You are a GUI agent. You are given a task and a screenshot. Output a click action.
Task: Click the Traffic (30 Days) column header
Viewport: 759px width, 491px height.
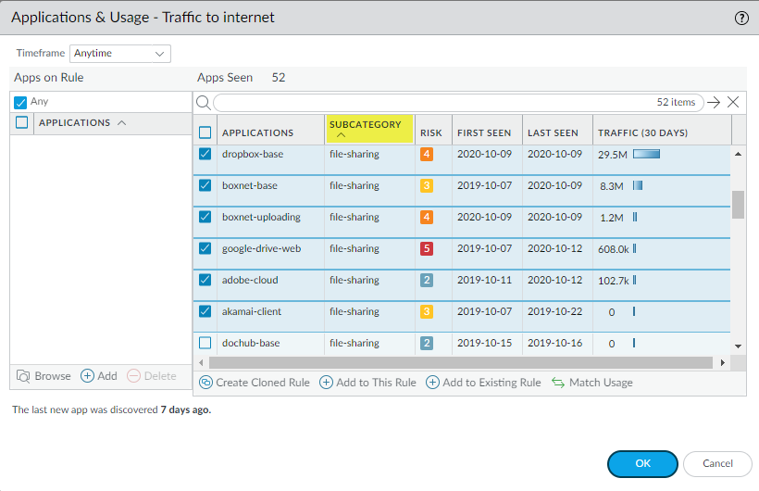click(x=642, y=132)
